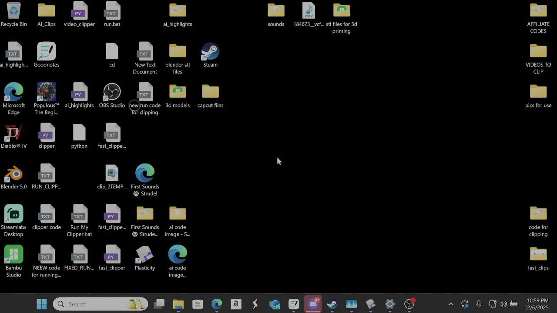
Task: Open the capcut files folder
Action: (x=210, y=95)
